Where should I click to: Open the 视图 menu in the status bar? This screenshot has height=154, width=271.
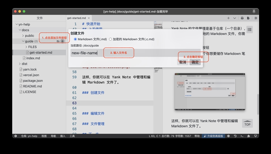point(44,136)
